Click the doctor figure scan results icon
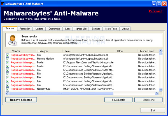This screenshot has height=116, width=168. (13, 40)
